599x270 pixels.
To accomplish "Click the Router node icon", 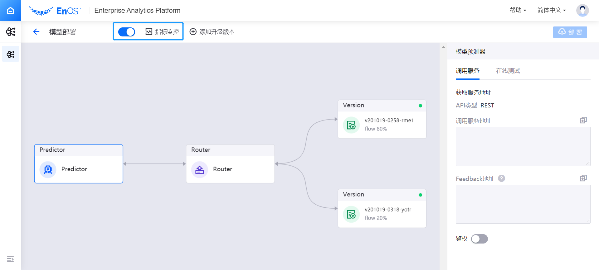I will (200, 169).
